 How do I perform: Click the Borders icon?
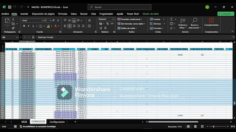(x=41, y=26)
